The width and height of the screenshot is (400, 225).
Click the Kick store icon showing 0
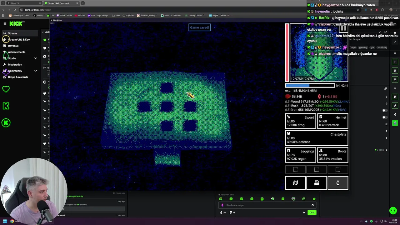coord(232,212)
